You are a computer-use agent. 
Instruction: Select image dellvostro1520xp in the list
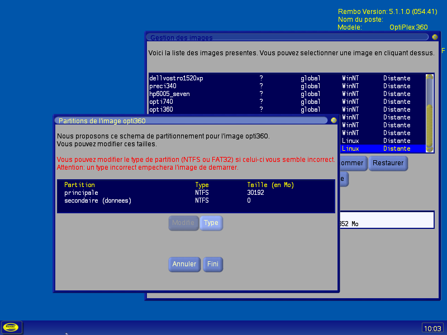coord(287,78)
